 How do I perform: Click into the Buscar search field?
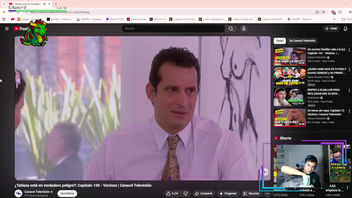173,29
